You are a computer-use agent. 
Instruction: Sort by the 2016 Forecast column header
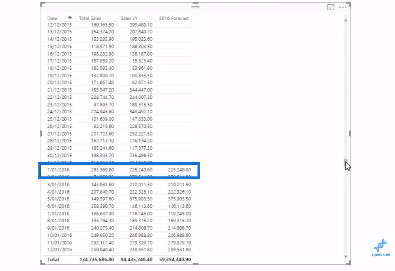tap(174, 18)
